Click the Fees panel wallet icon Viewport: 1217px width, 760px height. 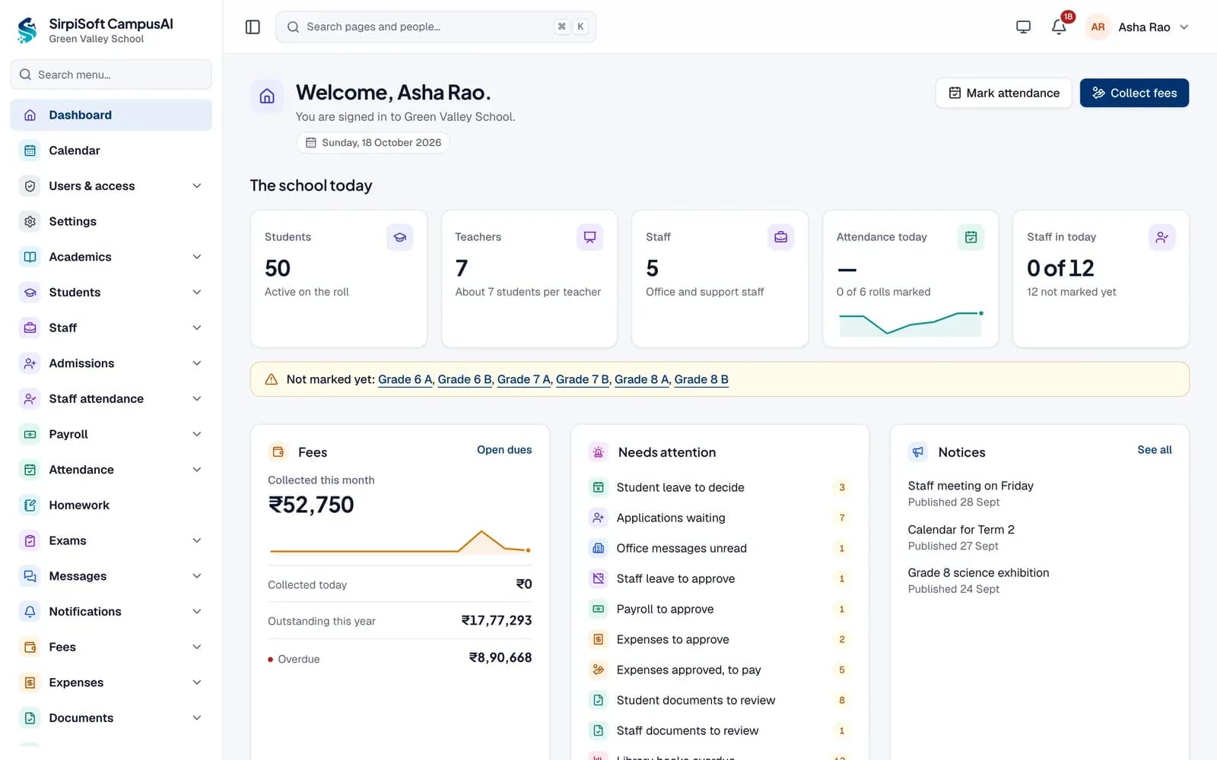pyautogui.click(x=278, y=452)
